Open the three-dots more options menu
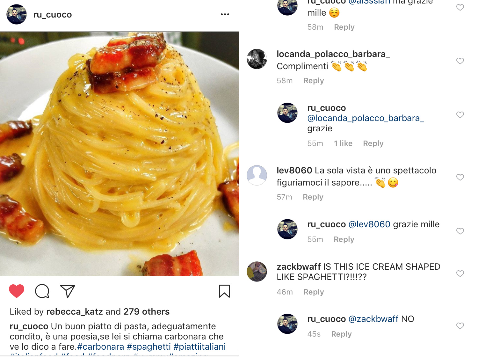Viewport: 478px width, 357px height. pos(225,14)
